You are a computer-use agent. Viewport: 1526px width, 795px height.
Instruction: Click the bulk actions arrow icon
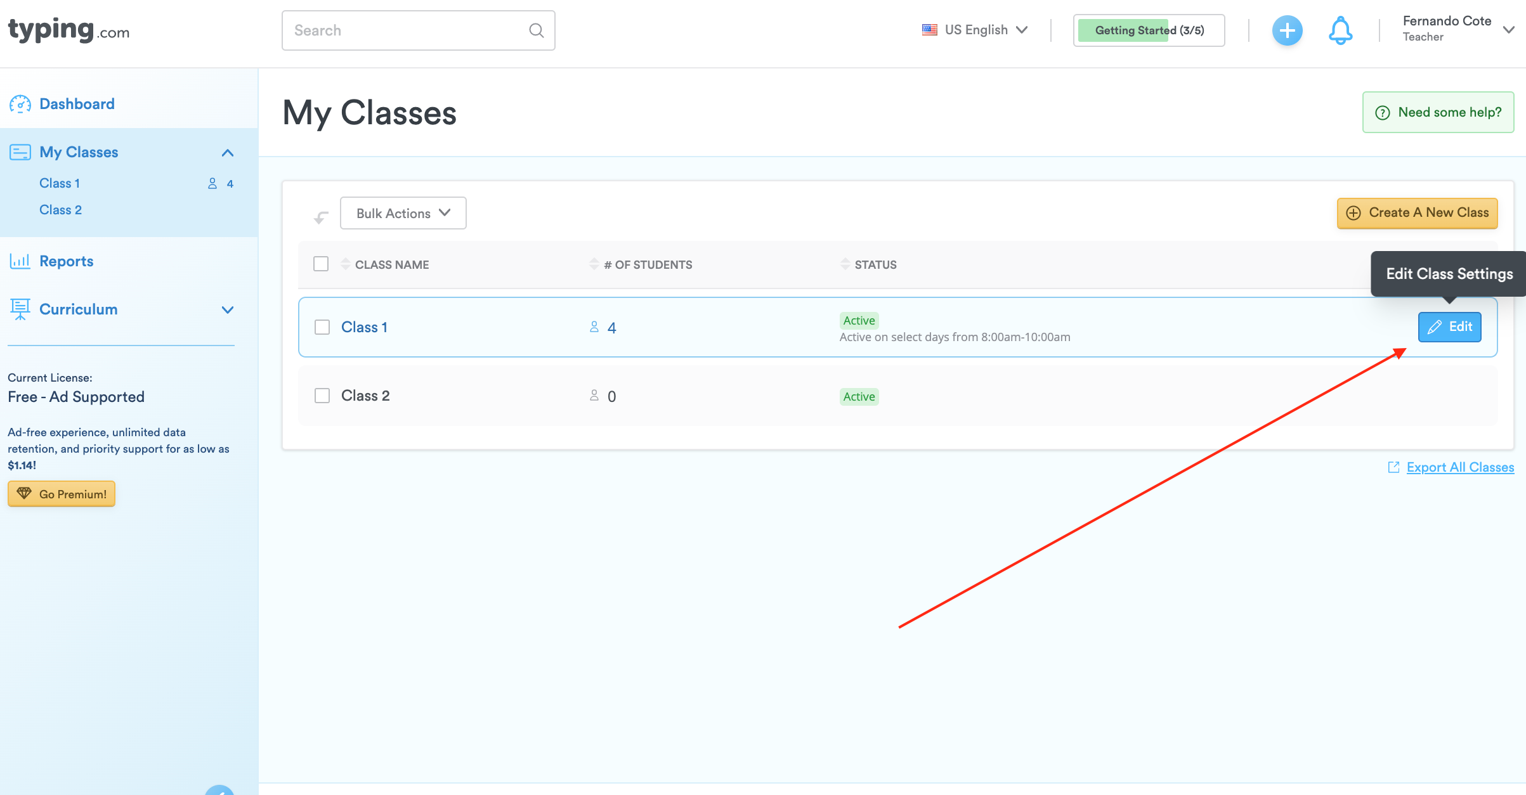(321, 217)
